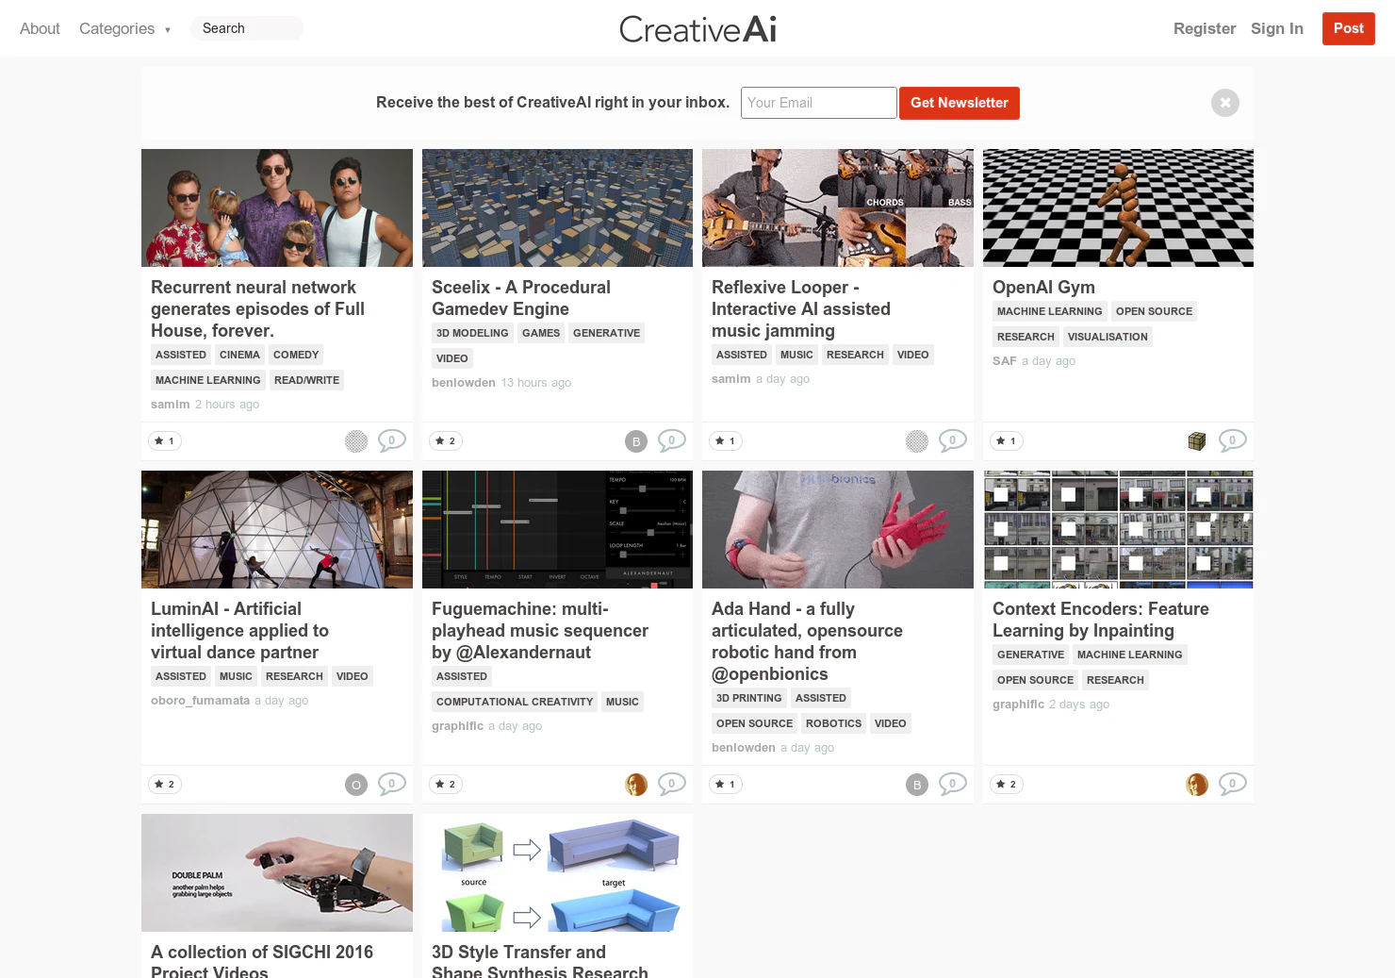Click Get Newsletter button
The height and width of the screenshot is (978, 1395).
pyautogui.click(x=960, y=103)
